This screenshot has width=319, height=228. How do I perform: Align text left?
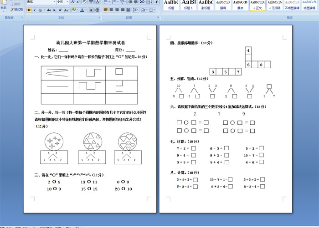106,10
